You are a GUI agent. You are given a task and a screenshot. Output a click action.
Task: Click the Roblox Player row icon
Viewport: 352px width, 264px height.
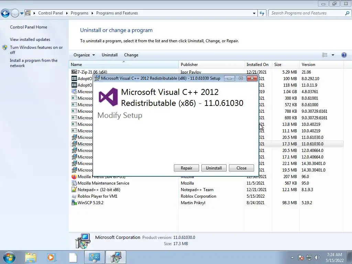[74, 196]
